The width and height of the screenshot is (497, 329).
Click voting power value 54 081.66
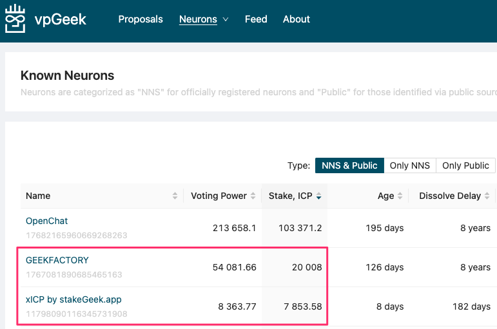click(x=234, y=267)
